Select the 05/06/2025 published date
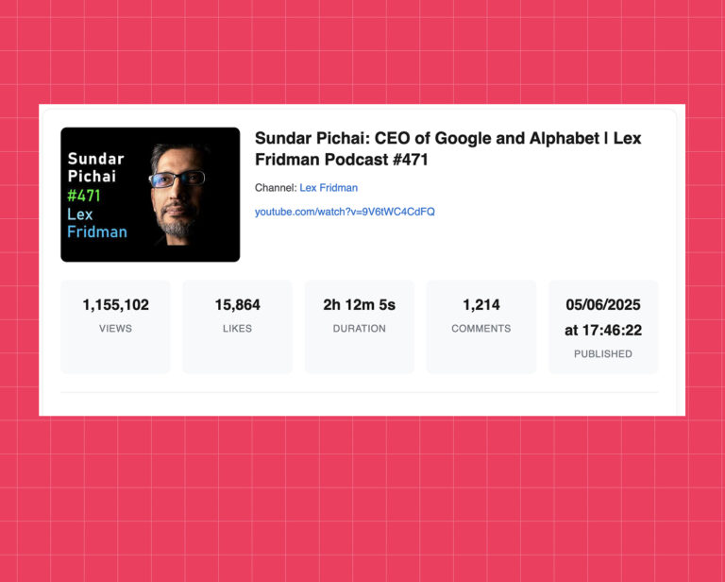This screenshot has width=725, height=582. pos(603,305)
